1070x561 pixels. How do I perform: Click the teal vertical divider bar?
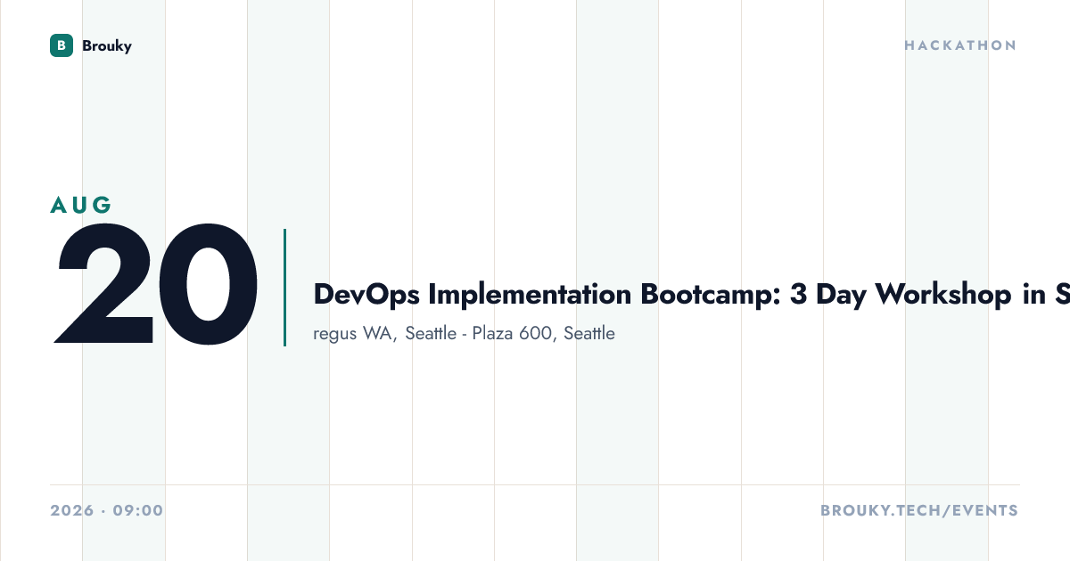[285, 288]
